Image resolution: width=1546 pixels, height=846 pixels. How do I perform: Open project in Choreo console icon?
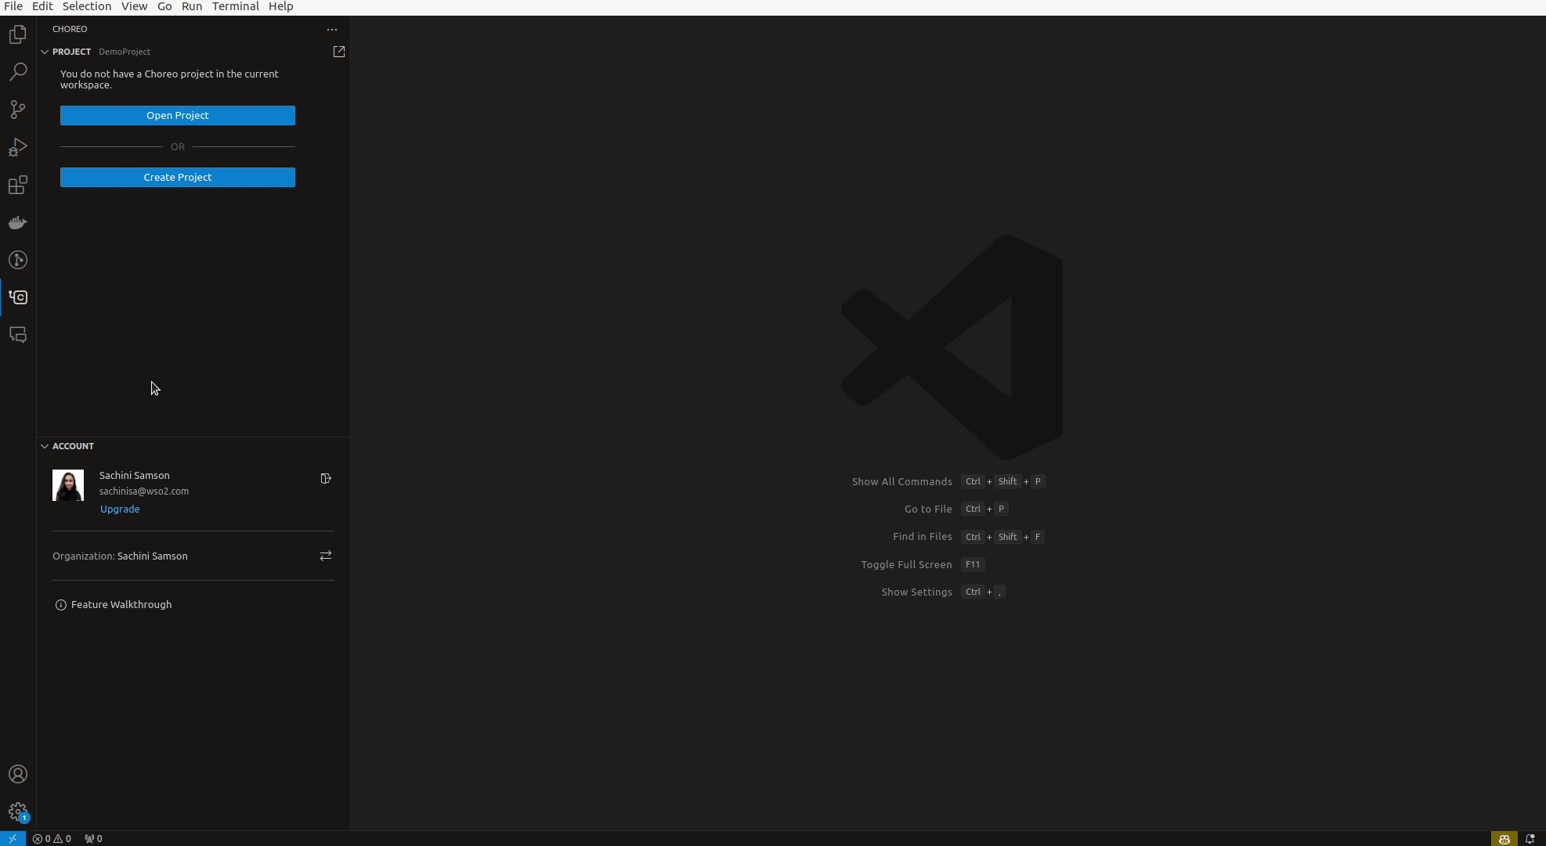point(339,52)
